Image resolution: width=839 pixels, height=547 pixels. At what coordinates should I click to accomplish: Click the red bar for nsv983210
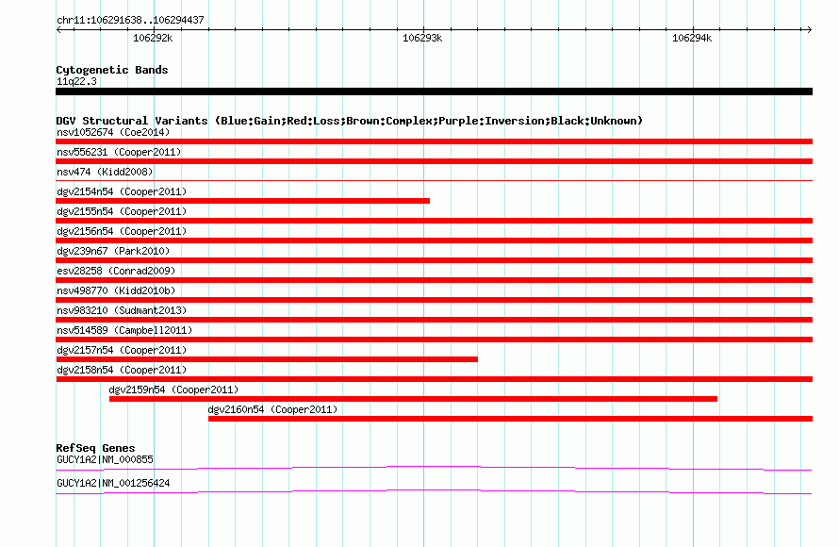(x=434, y=320)
